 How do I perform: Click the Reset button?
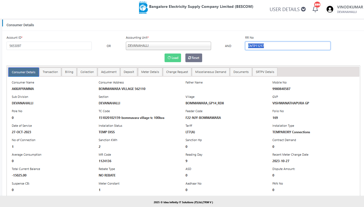pyautogui.click(x=194, y=58)
